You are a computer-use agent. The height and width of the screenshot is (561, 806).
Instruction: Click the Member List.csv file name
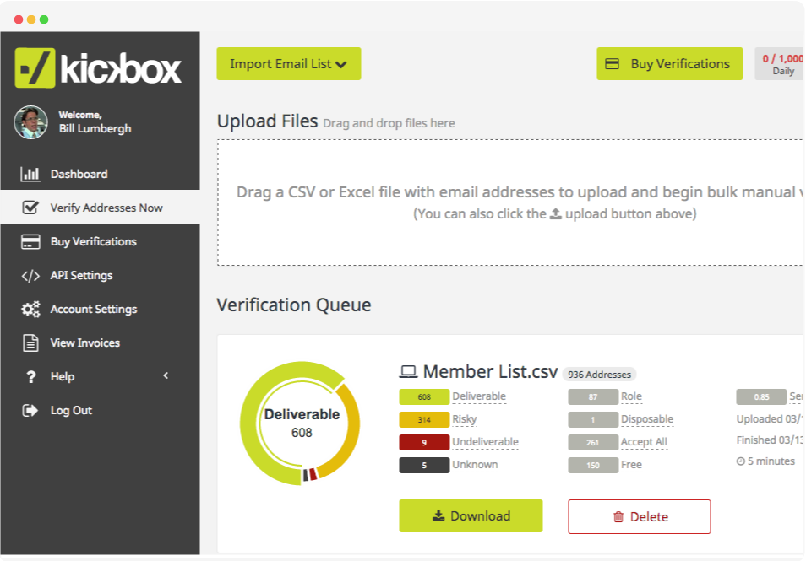(x=490, y=371)
